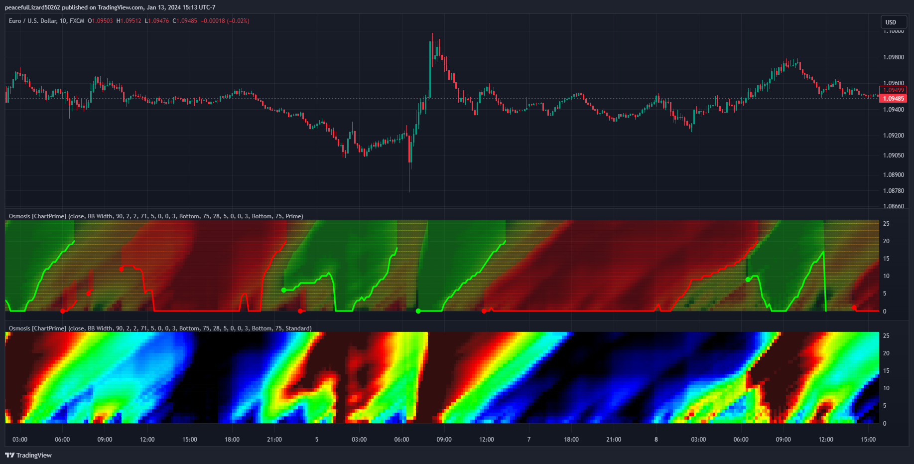This screenshot has width=914, height=464.
Task: Click the outlined 1.09499 price label
Action: [893, 90]
